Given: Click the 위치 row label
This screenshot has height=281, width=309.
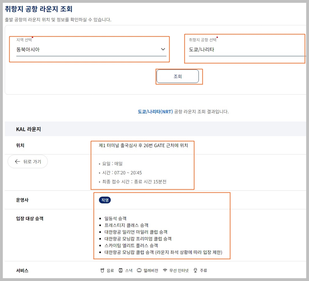Looking at the screenshot, I should pos(20,145).
